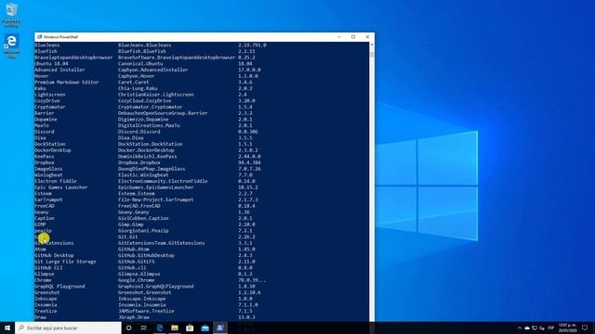Image resolution: width=595 pixels, height=334 pixels.
Task: Open Task View on the taskbar
Action: pyautogui.click(x=144, y=328)
